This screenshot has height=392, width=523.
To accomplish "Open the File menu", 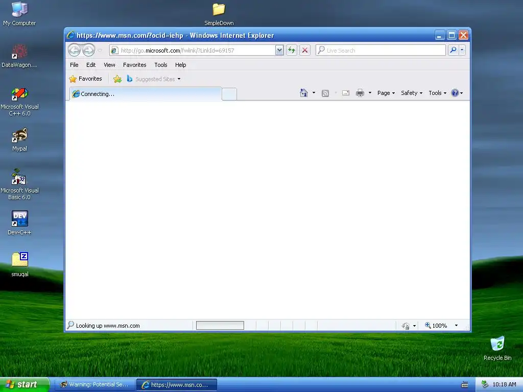I will tap(74, 65).
